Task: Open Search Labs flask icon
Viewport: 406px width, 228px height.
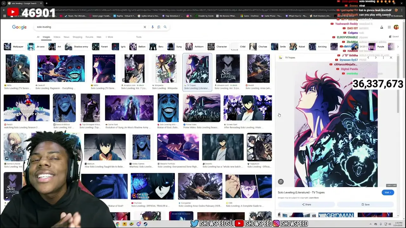Action: coord(382,27)
